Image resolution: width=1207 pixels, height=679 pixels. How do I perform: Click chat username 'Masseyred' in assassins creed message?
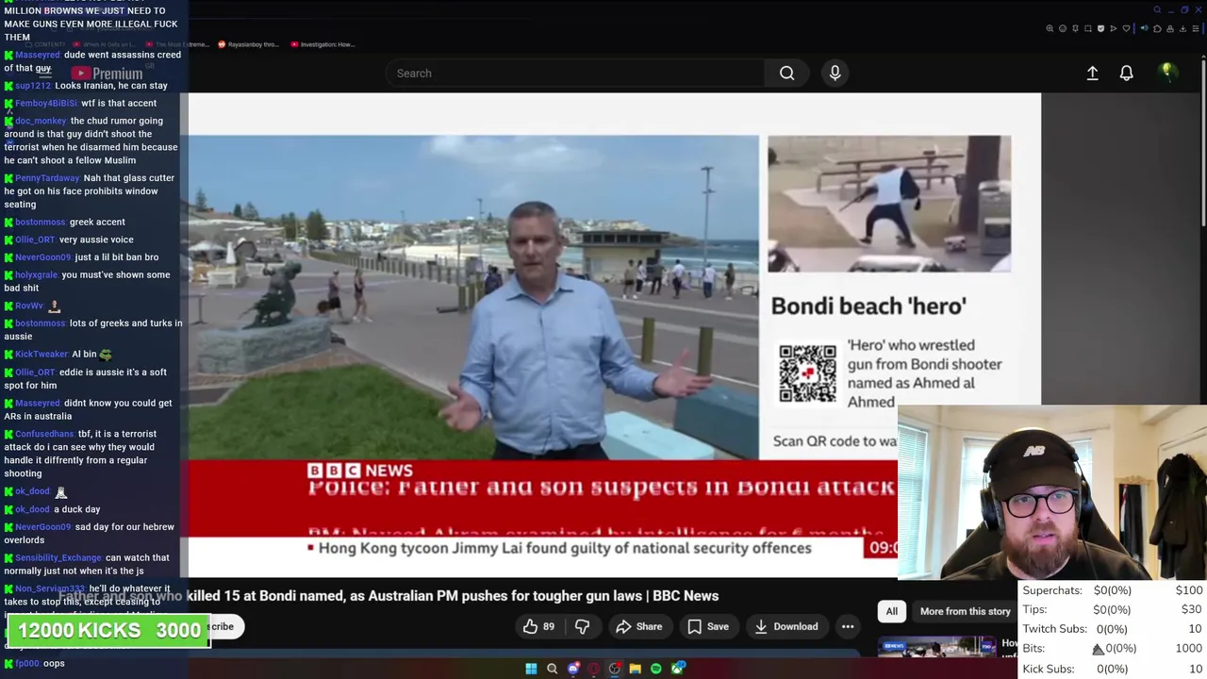click(x=38, y=55)
